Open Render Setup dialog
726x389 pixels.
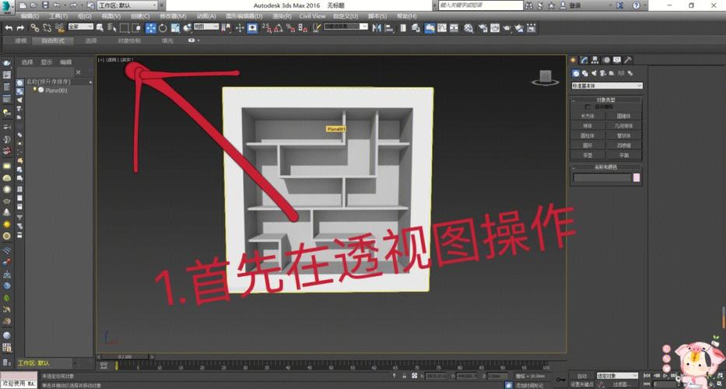pyautogui.click(x=483, y=28)
